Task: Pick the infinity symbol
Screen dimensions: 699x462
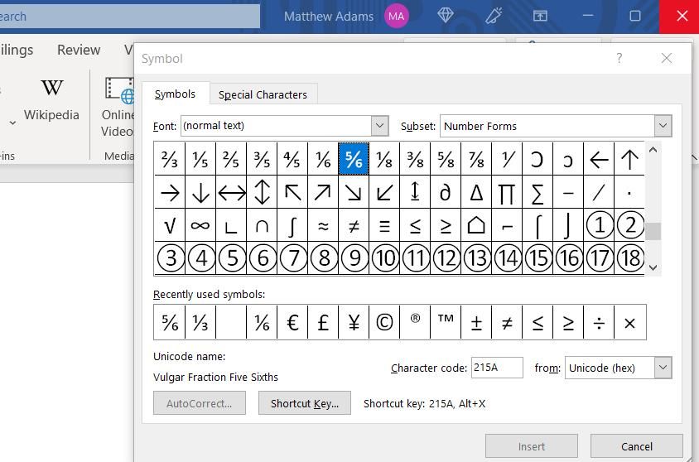Action: 200,225
